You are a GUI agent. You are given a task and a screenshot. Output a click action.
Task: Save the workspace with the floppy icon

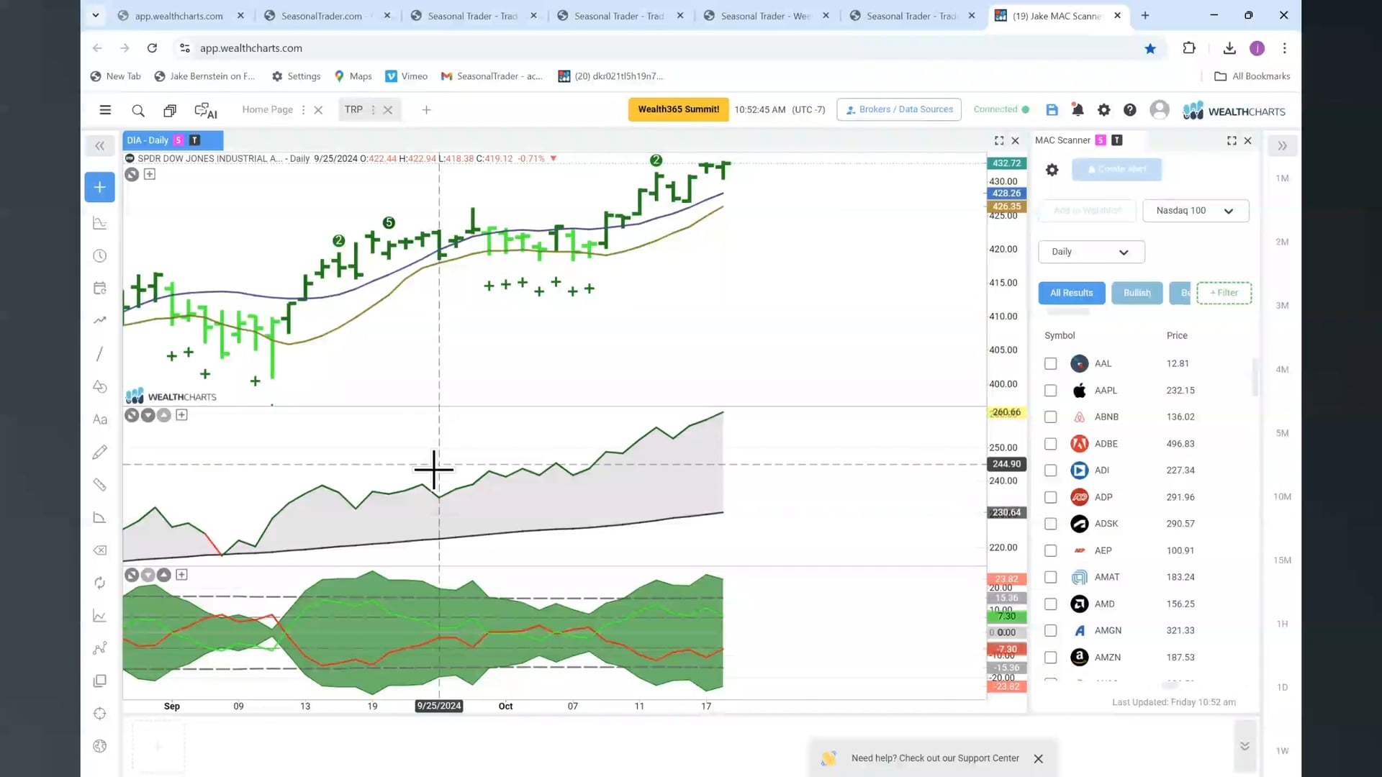tap(1052, 110)
